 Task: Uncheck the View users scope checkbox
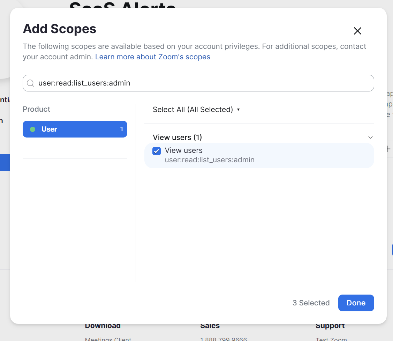point(157,151)
